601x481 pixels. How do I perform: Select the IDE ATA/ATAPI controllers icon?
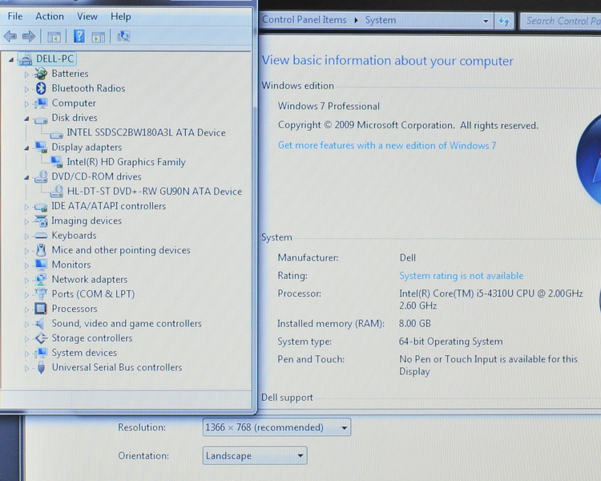click(40, 207)
